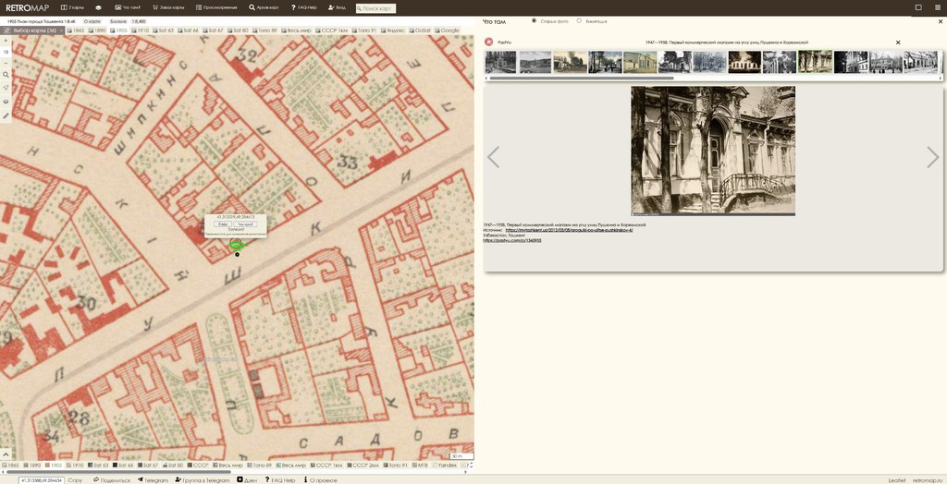Type in the 'Поиск карт' search field
Image resolution: width=947 pixels, height=484 pixels.
point(375,8)
